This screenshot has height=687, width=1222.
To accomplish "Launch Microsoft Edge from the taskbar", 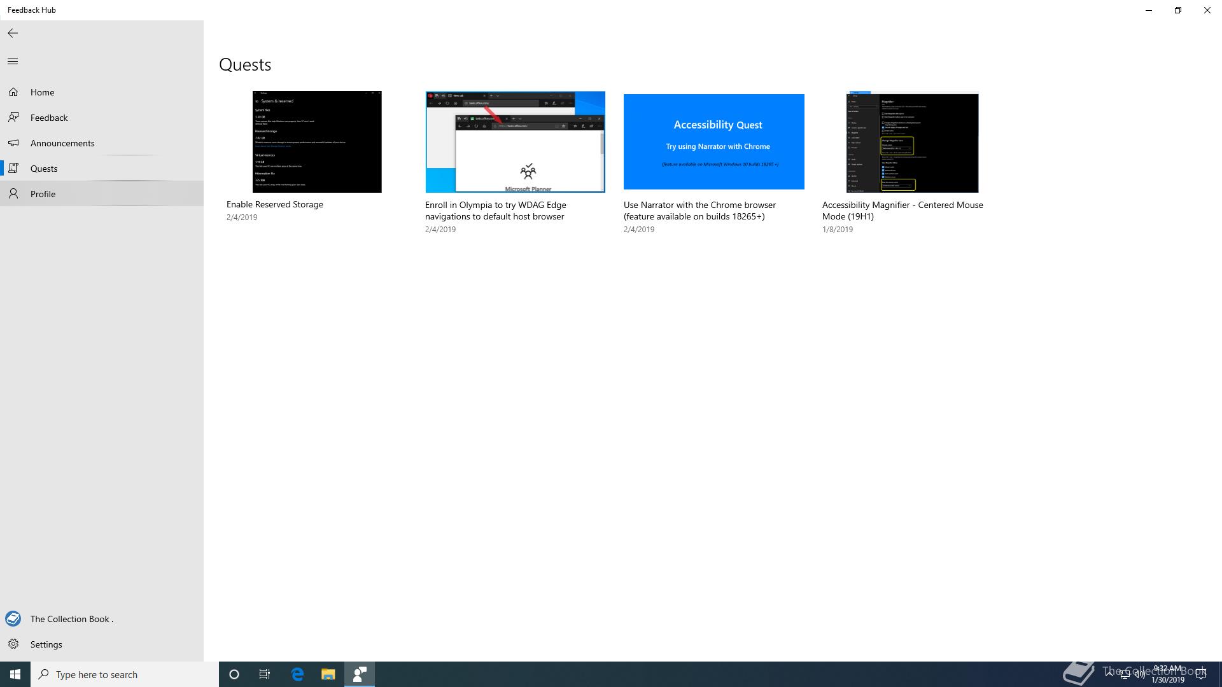I will coord(297,674).
